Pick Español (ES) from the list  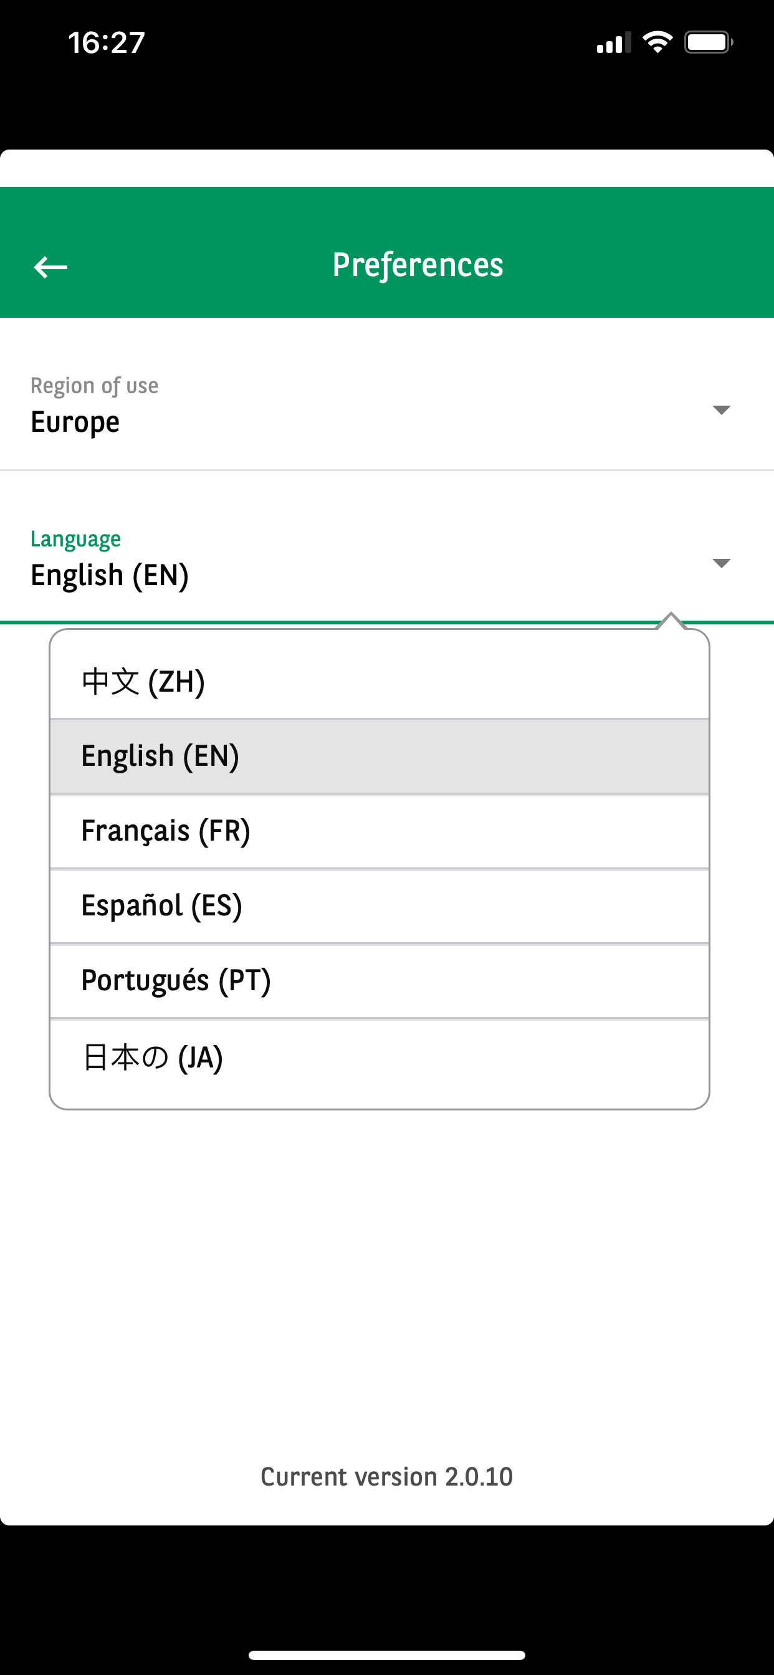click(161, 906)
